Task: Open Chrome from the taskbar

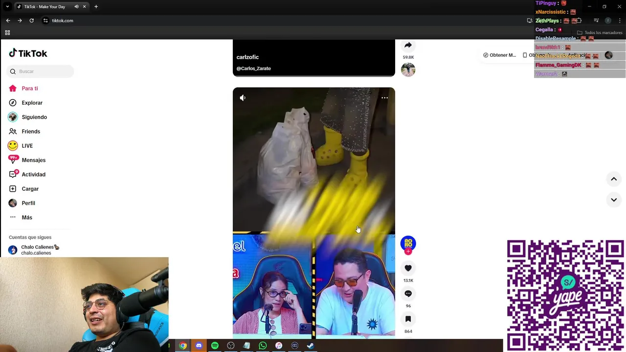Action: pos(182,346)
